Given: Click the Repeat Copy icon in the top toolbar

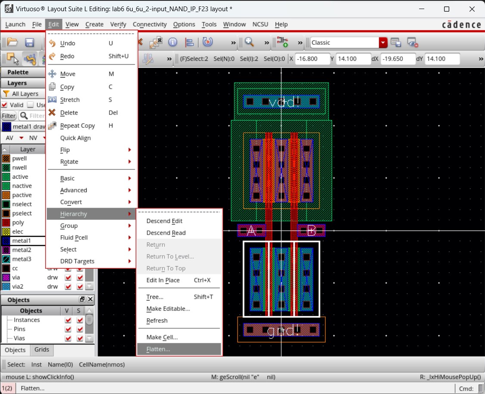Looking at the screenshot, I should point(156,42).
